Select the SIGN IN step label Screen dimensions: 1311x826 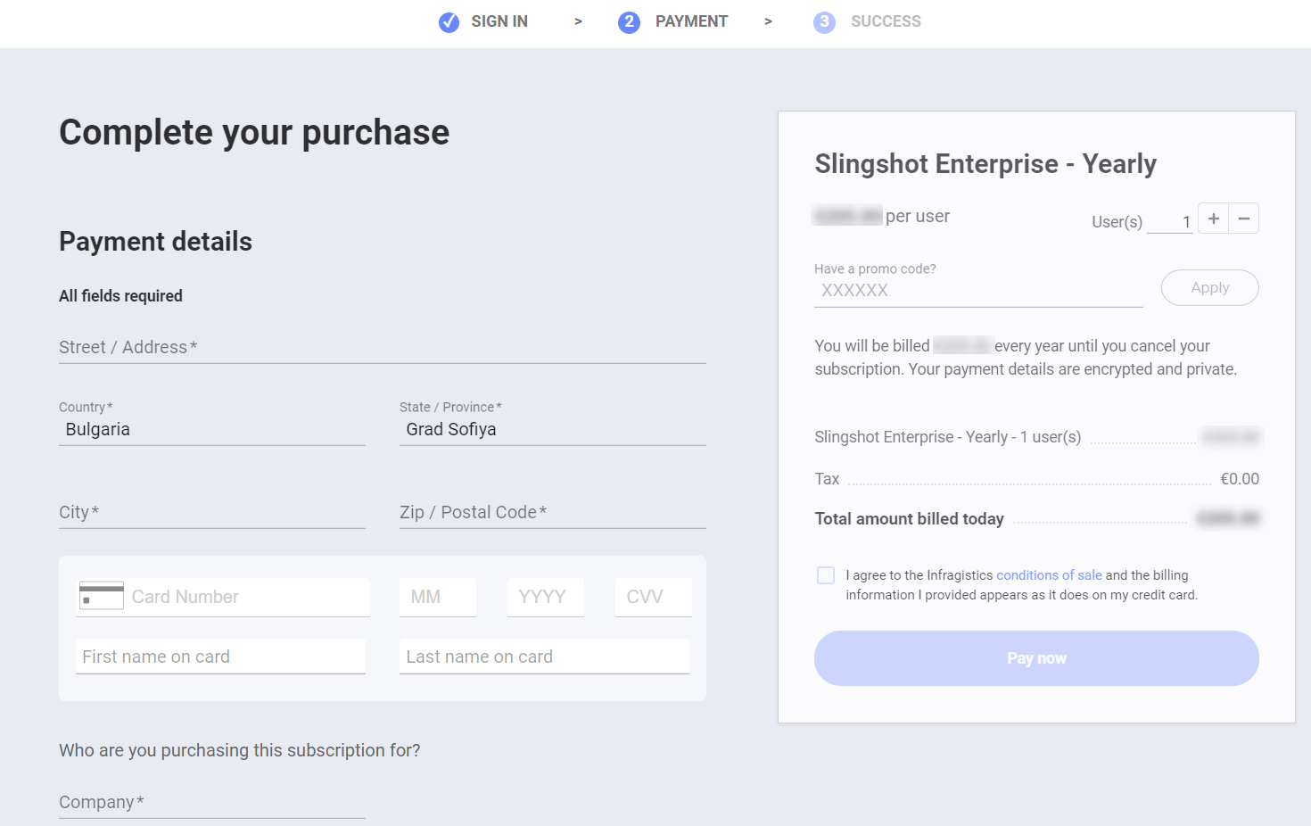coord(499,21)
